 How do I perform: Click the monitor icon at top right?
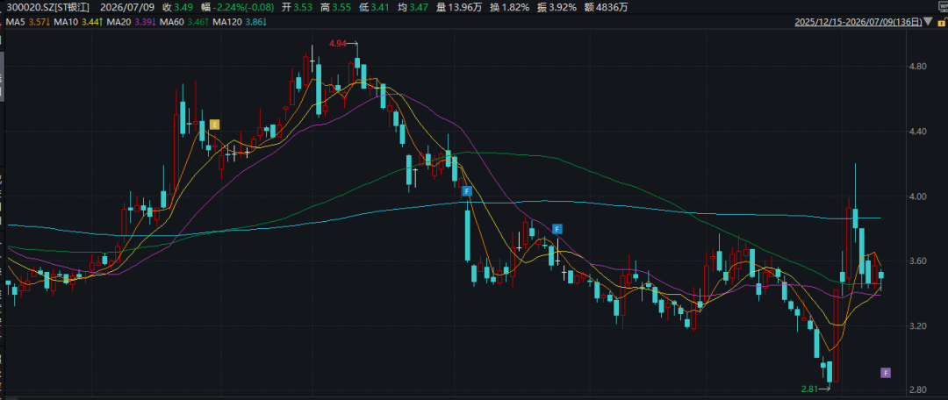point(941,6)
